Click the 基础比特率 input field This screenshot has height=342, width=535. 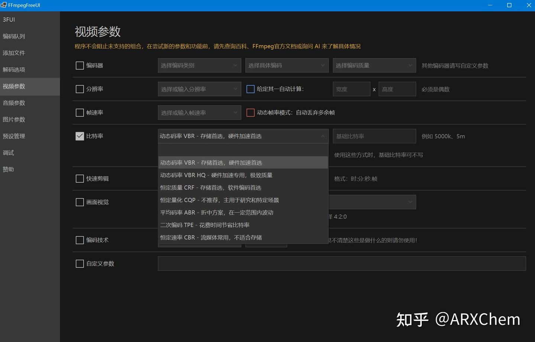coord(374,136)
